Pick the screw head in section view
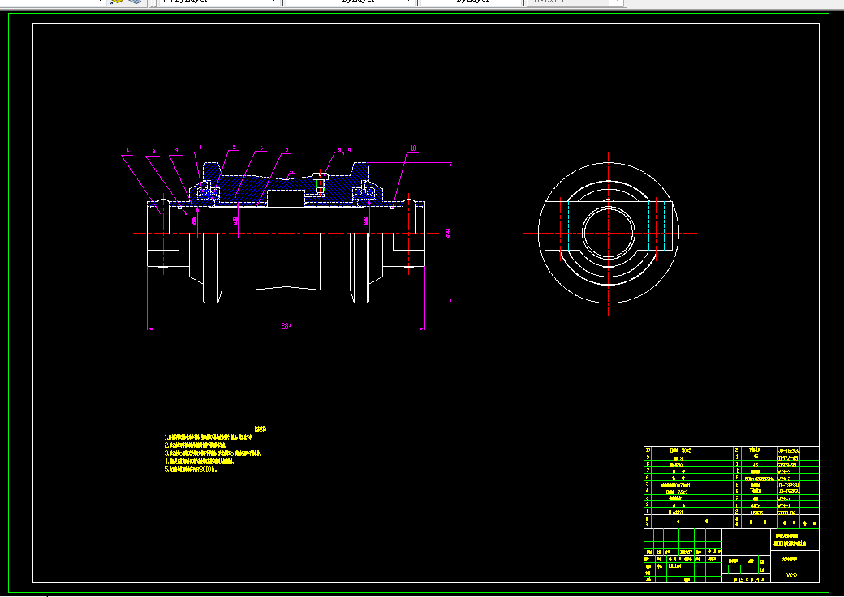Viewport: 844px width, 597px height. click(x=321, y=175)
